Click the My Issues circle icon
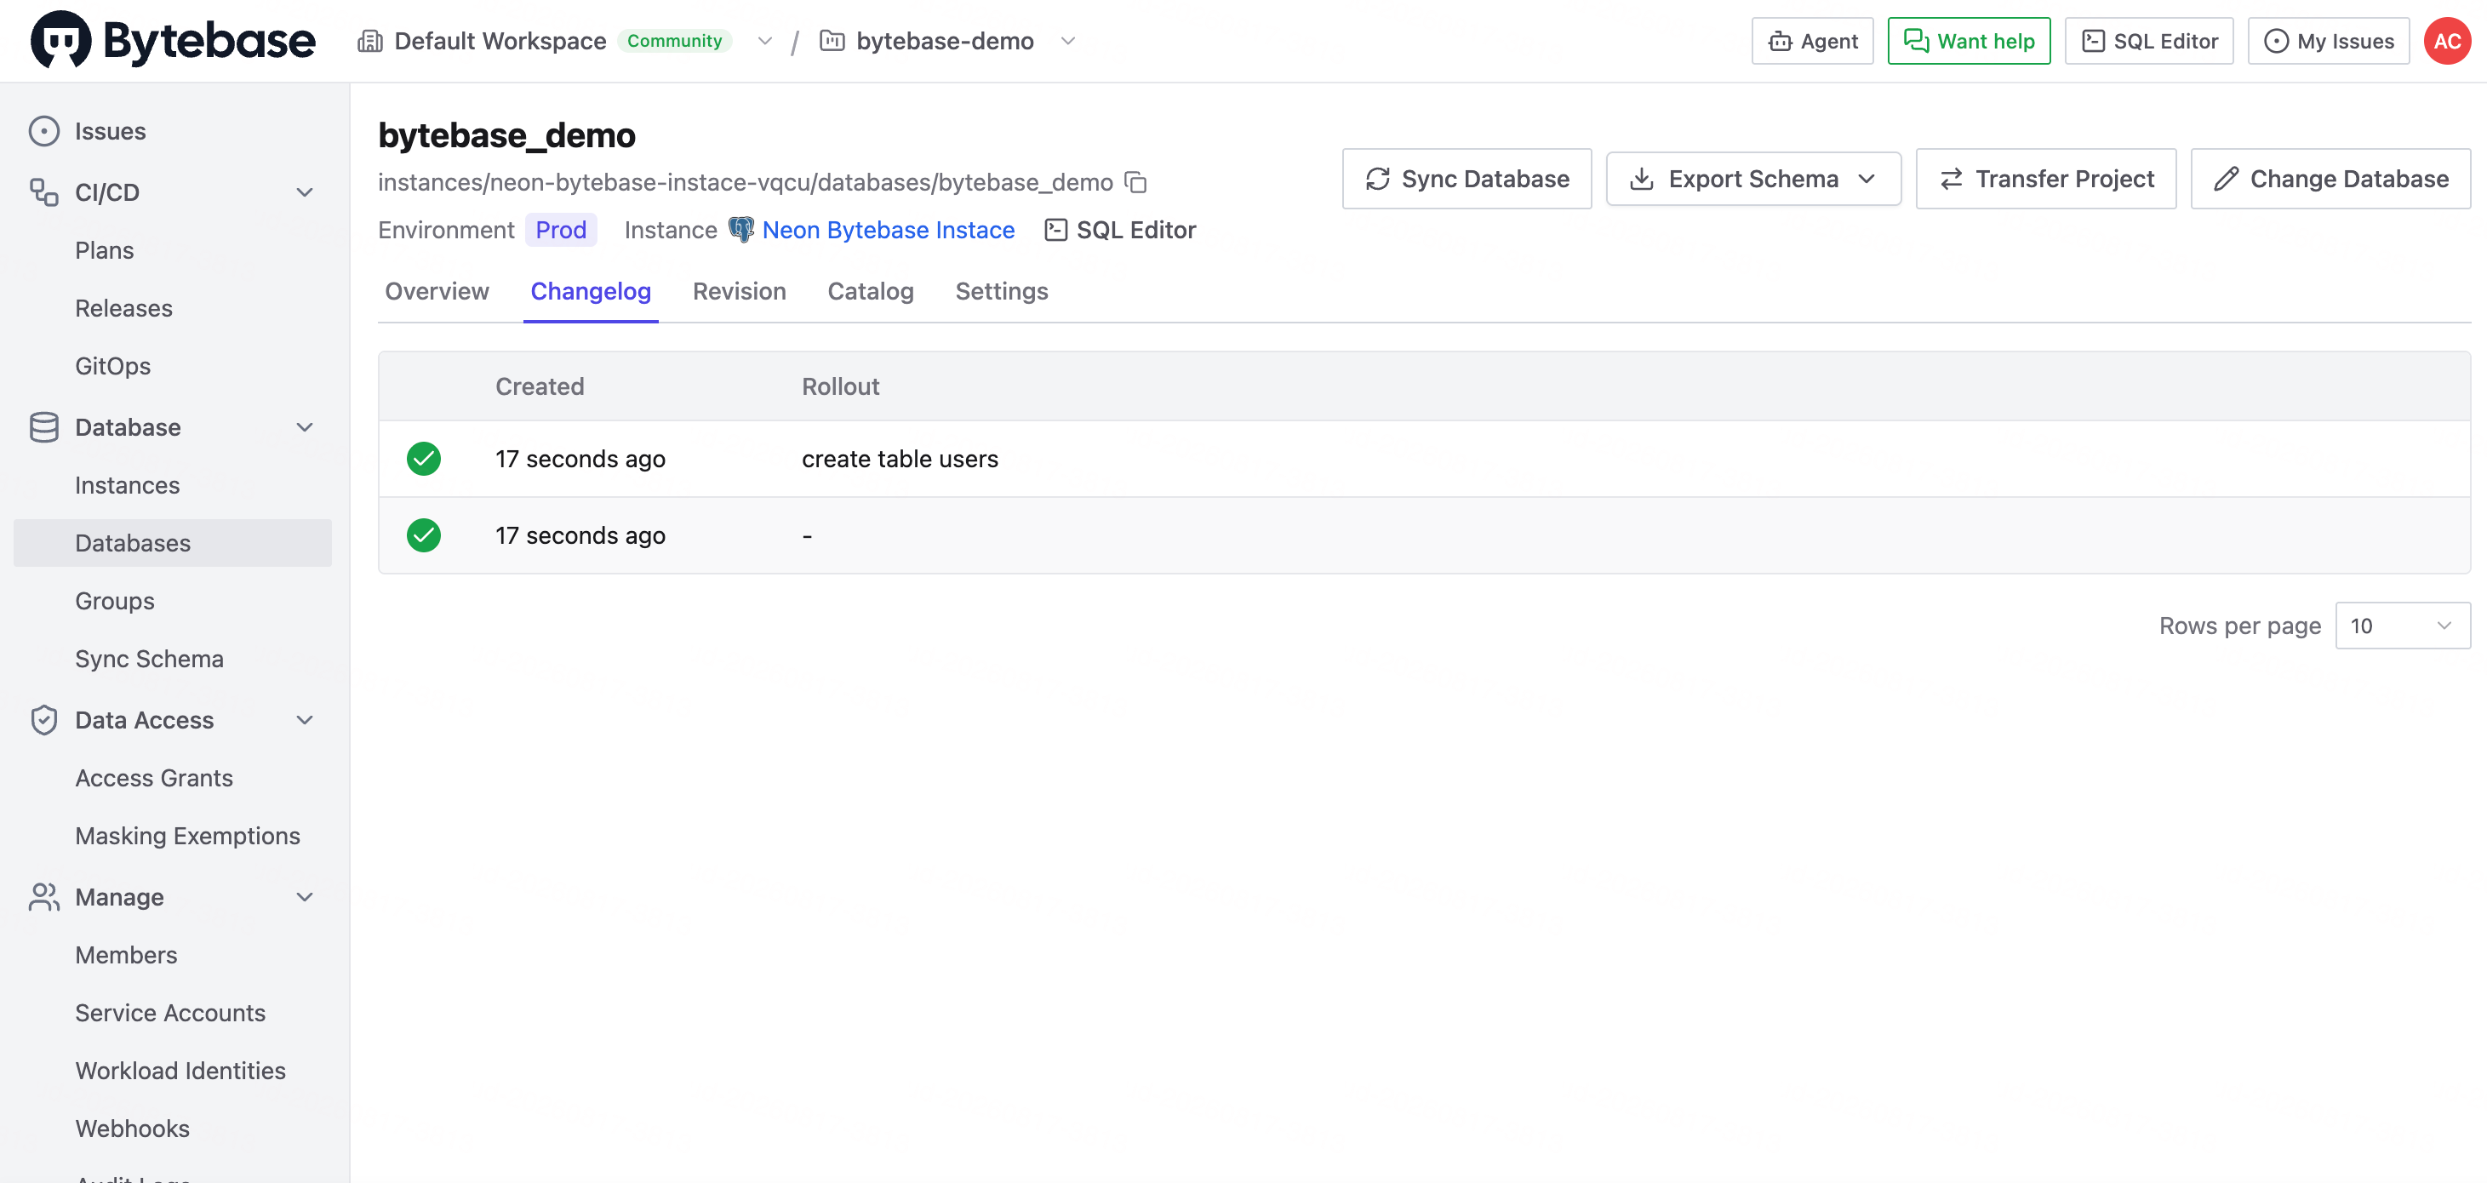This screenshot has width=2487, height=1183. click(2276, 42)
